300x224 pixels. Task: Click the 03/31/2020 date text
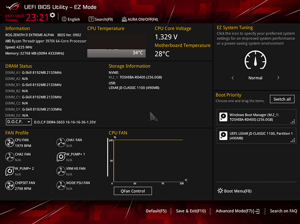point(14,16)
